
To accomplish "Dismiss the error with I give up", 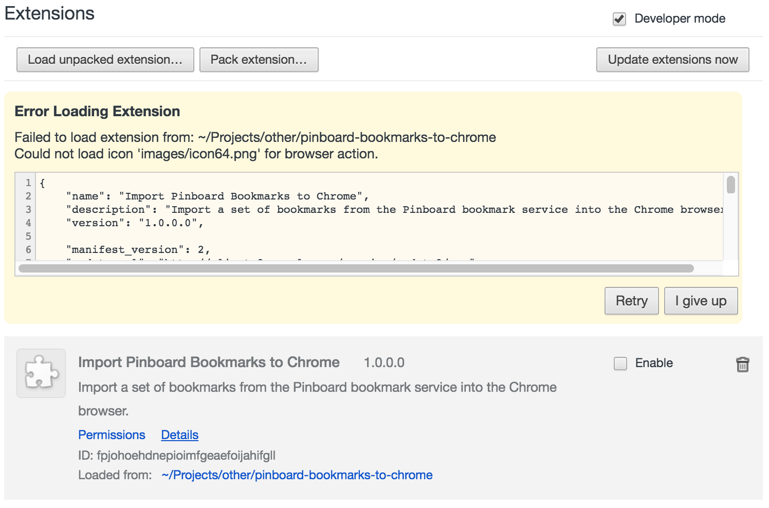I will click(x=701, y=301).
